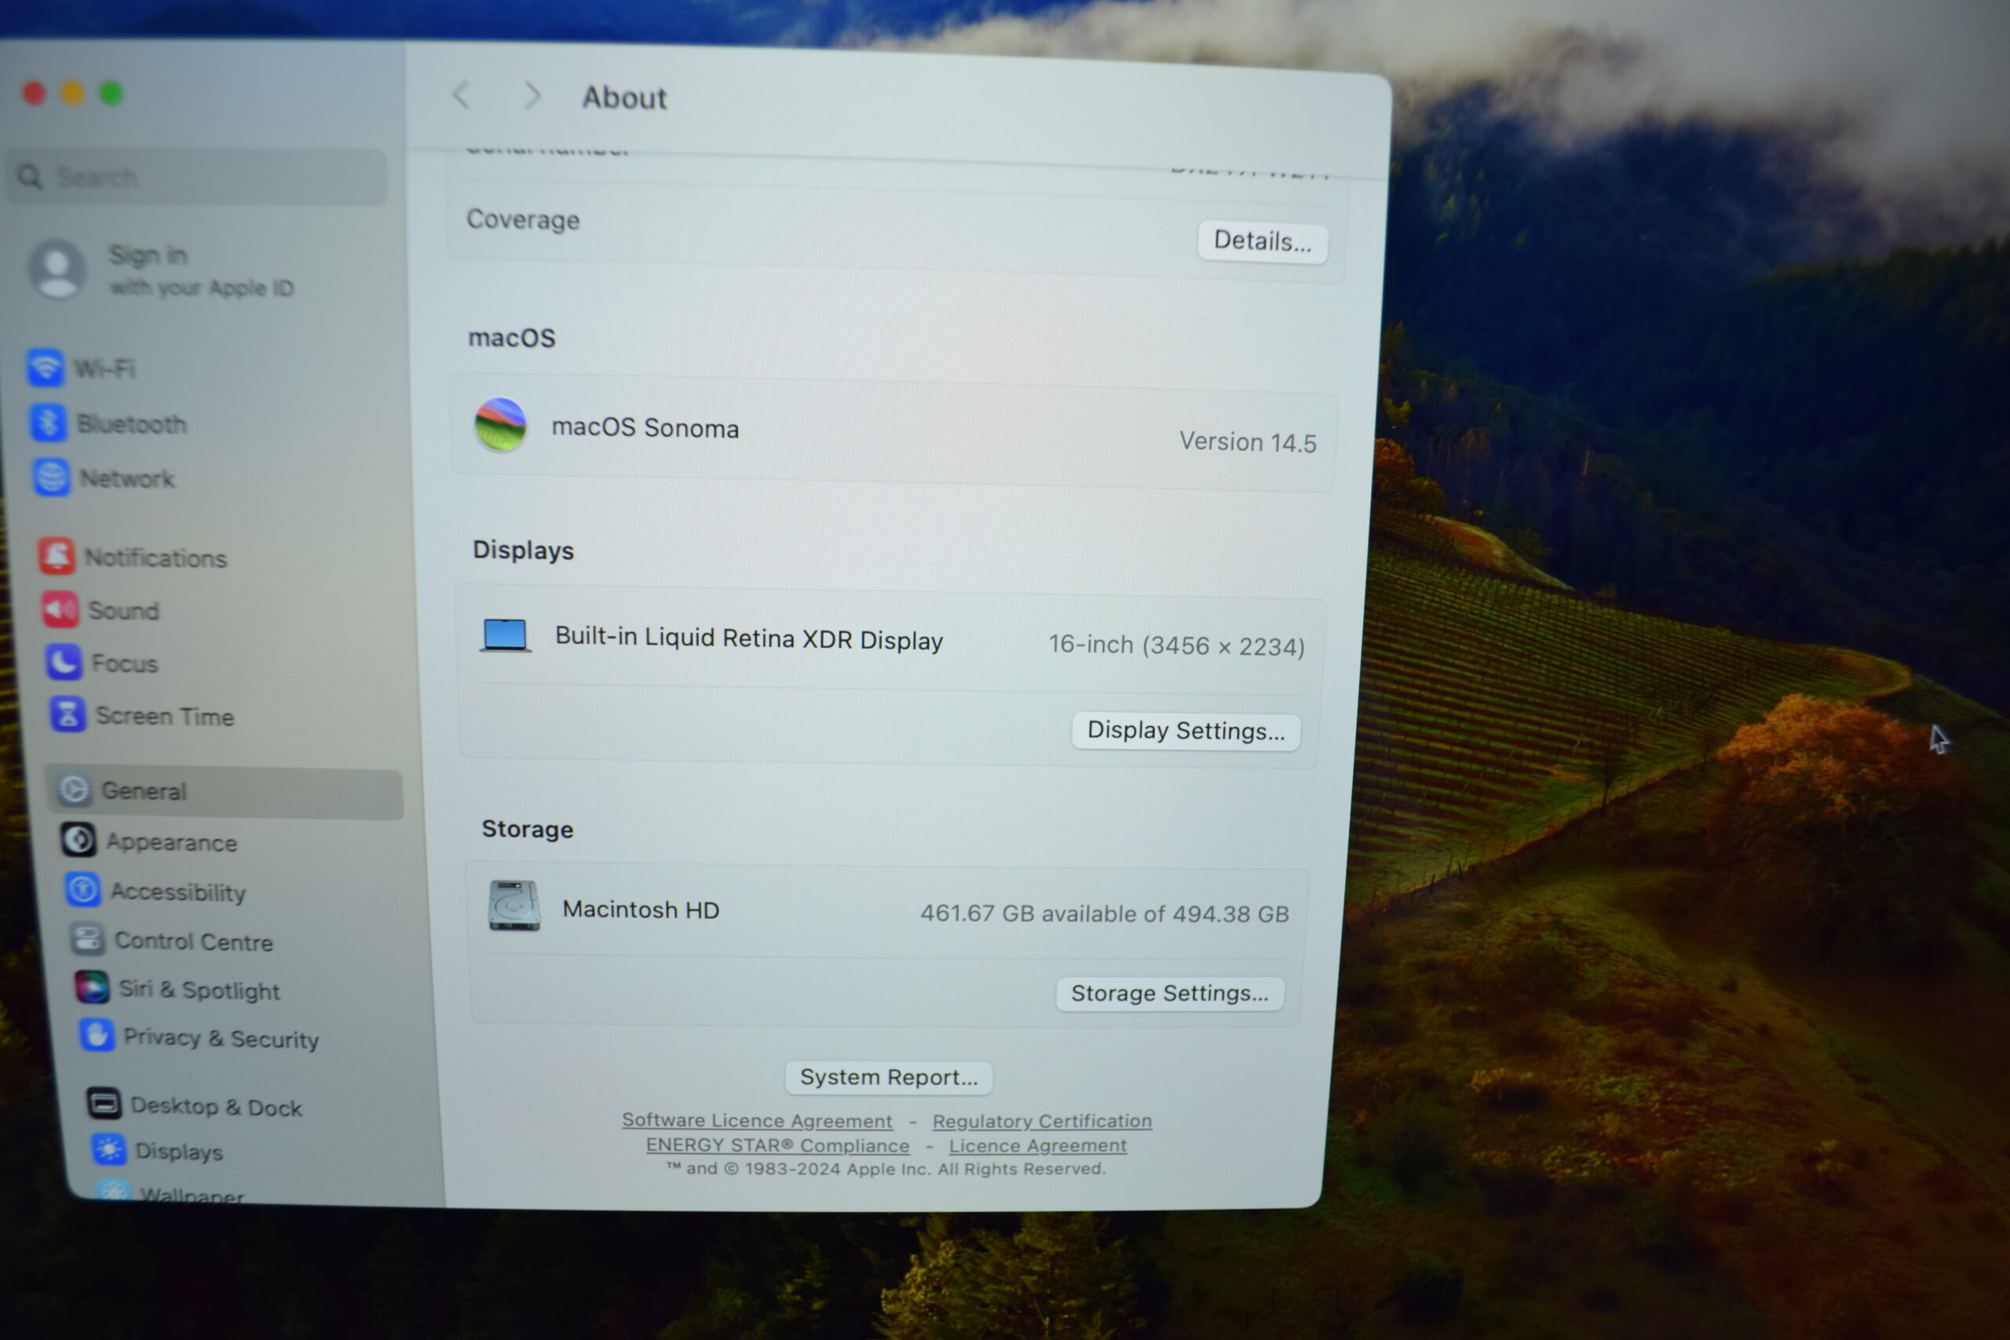
Task: Select General in the sidebar
Action: click(x=225, y=792)
